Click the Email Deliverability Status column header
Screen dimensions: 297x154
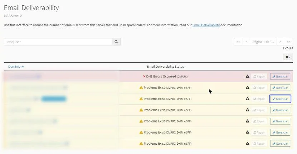[165, 67]
